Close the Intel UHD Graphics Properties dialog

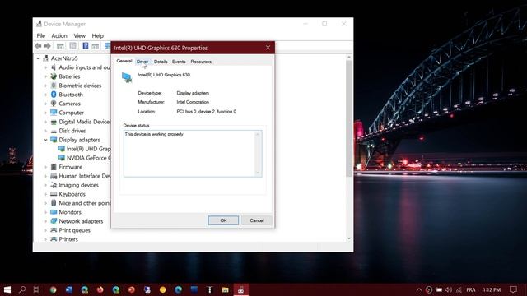tap(268, 48)
